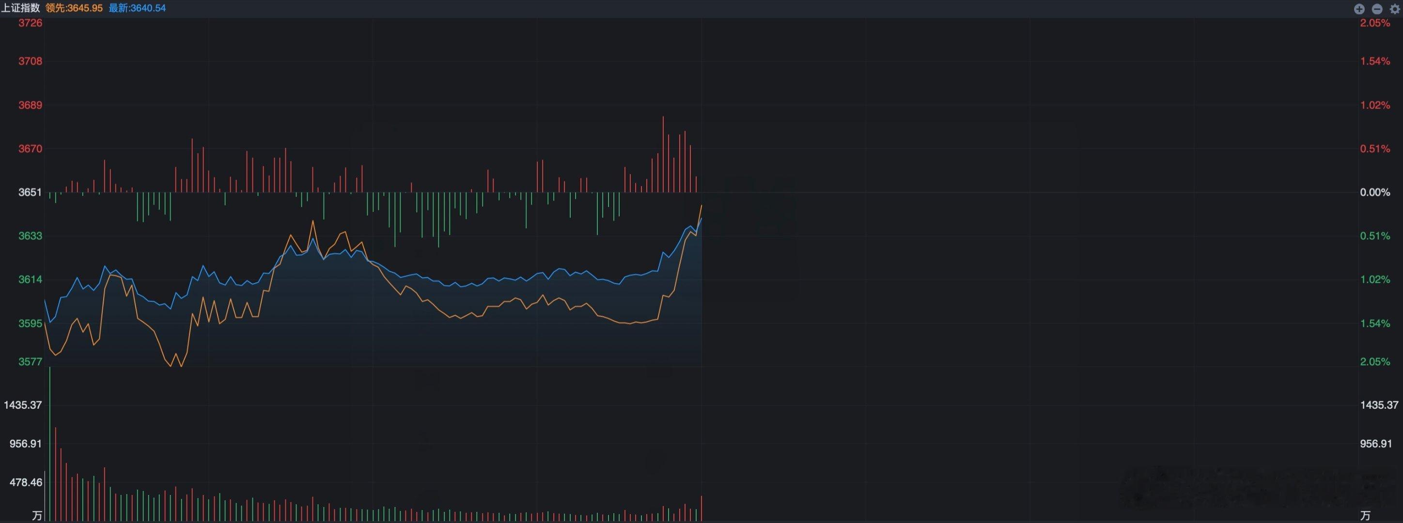The width and height of the screenshot is (1403, 523).
Task: Click the zoom in plus icon
Action: coord(1359,9)
